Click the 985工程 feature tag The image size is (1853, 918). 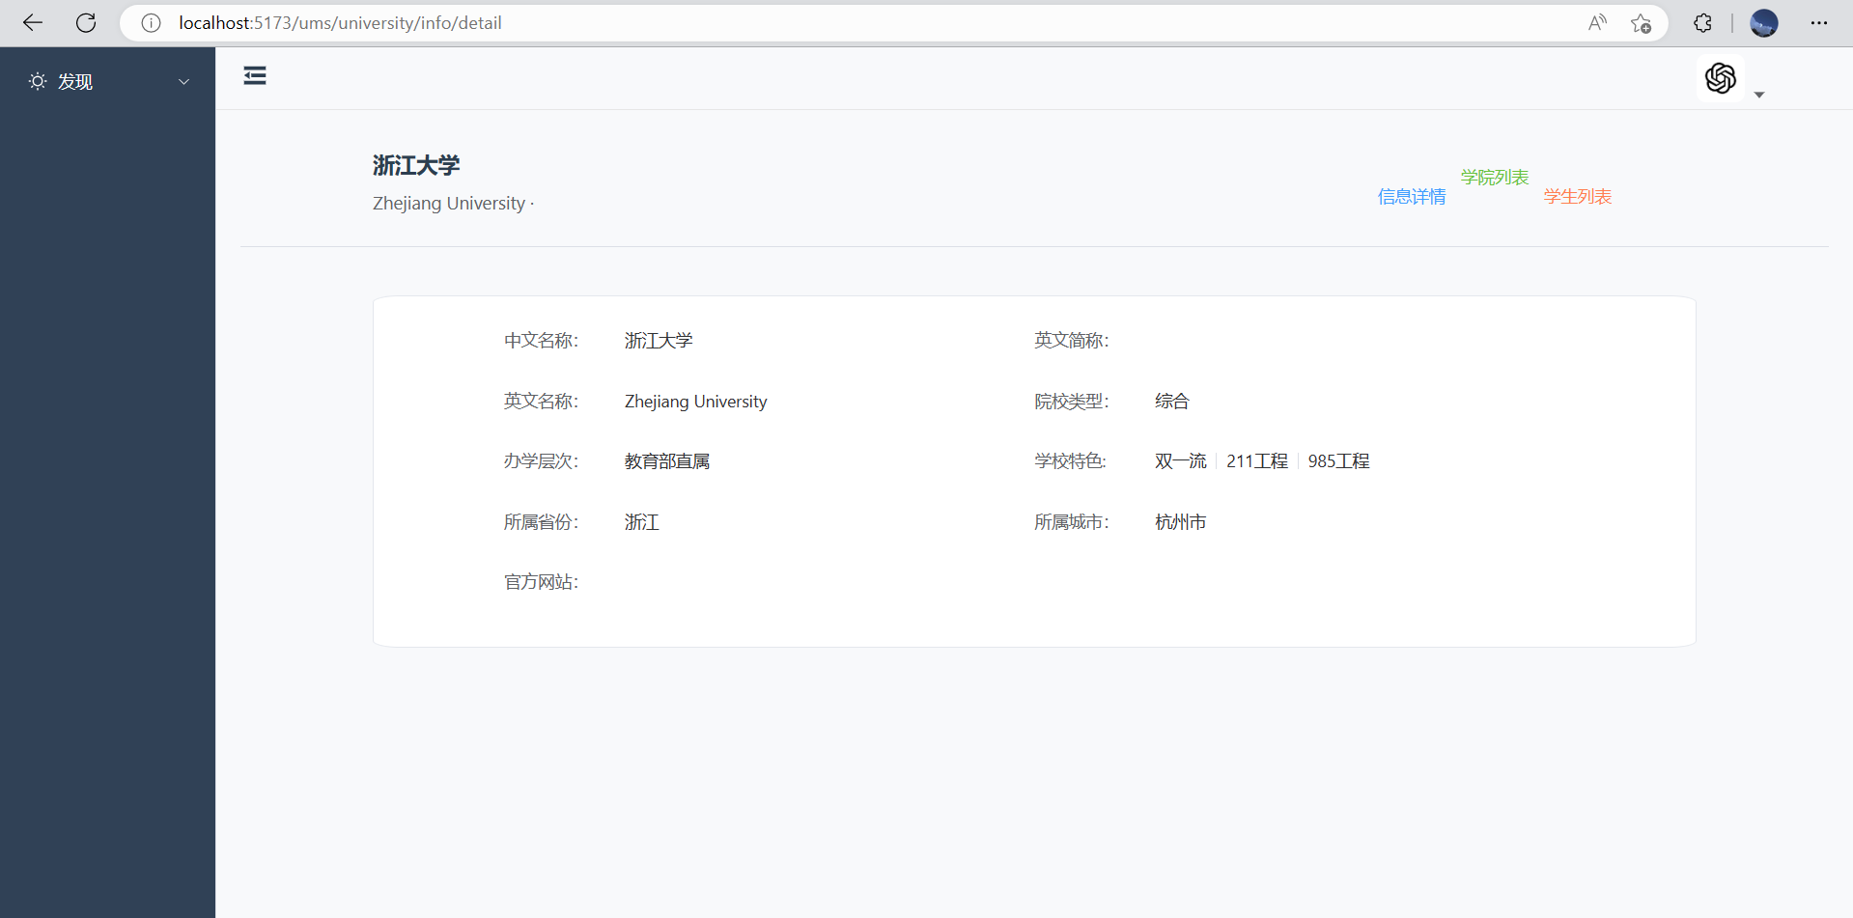click(x=1338, y=461)
